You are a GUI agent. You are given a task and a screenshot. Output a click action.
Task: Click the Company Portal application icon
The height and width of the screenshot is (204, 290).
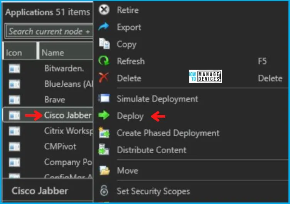click(x=14, y=162)
